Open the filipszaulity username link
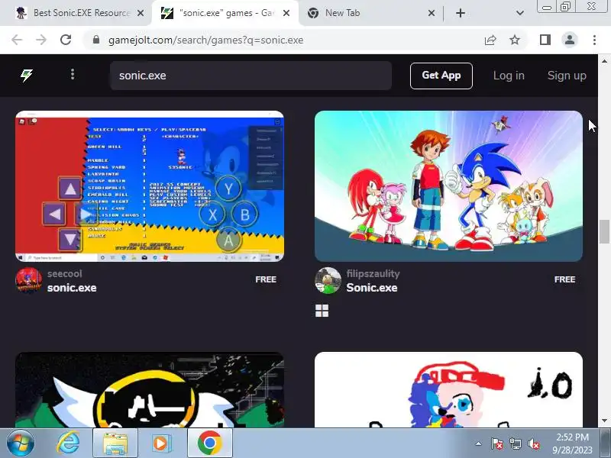The height and width of the screenshot is (458, 611). 373,274
